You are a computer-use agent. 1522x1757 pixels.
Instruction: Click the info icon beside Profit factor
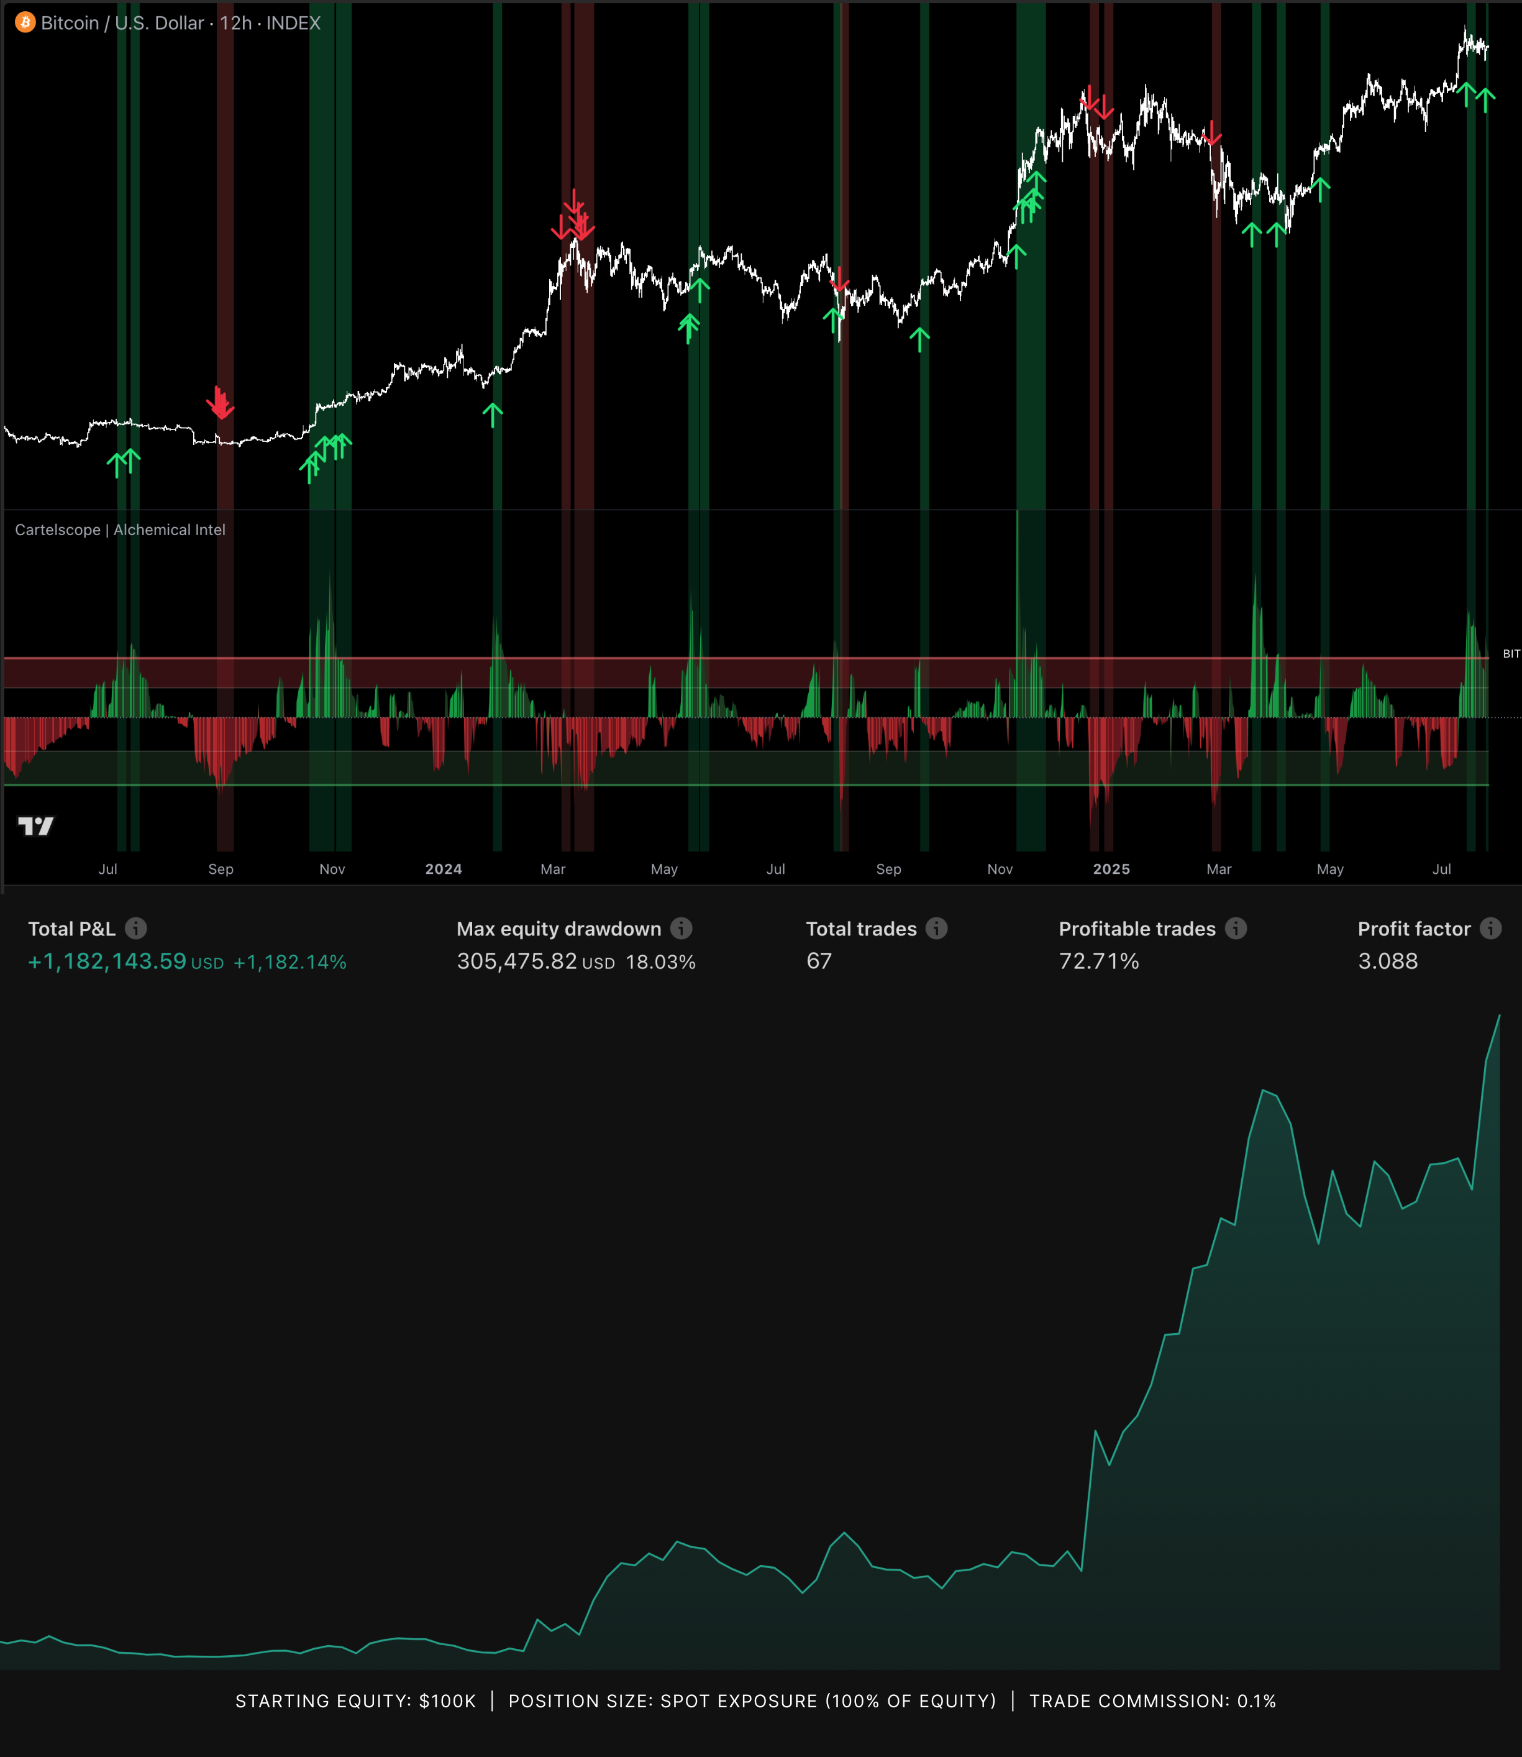point(1490,928)
